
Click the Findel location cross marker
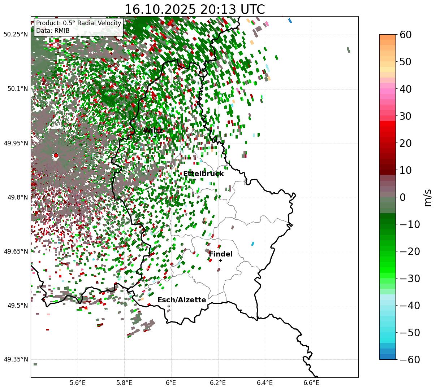tap(220, 260)
